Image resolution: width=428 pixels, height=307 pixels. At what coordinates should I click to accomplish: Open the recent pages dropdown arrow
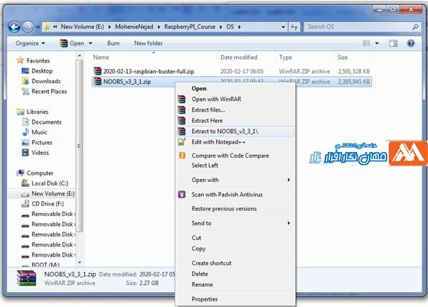click(38, 27)
